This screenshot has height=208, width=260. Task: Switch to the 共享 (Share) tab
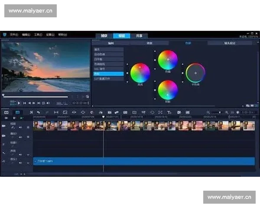(x=139, y=35)
